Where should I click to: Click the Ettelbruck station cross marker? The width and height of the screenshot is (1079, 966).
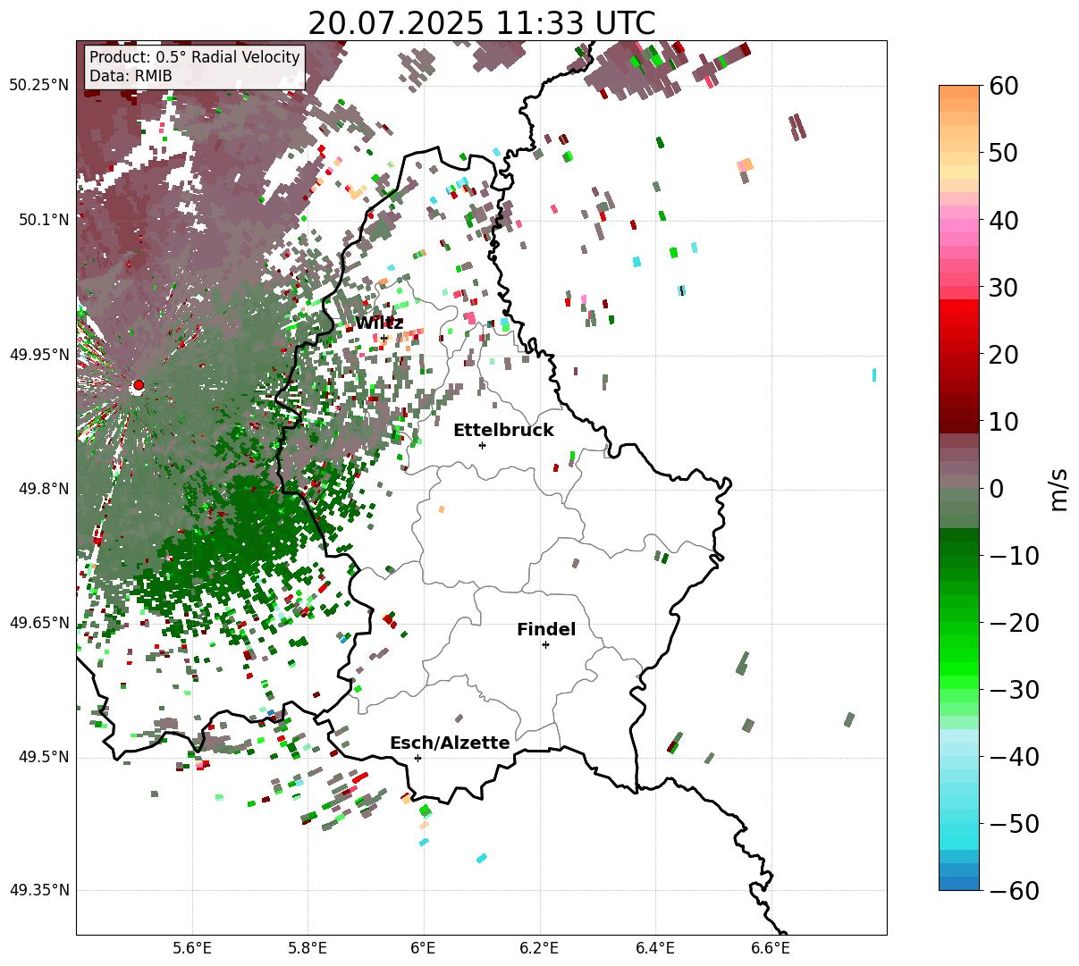click(482, 445)
